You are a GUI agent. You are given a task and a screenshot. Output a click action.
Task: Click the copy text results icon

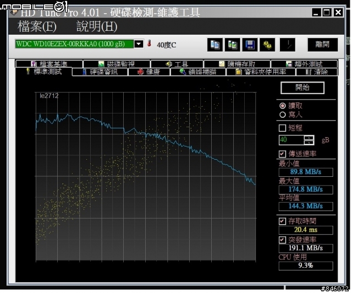click(215, 45)
